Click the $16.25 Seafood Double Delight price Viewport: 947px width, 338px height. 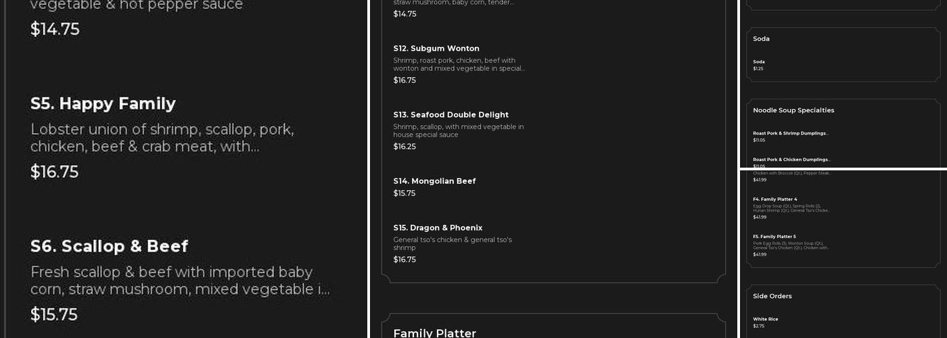(405, 147)
